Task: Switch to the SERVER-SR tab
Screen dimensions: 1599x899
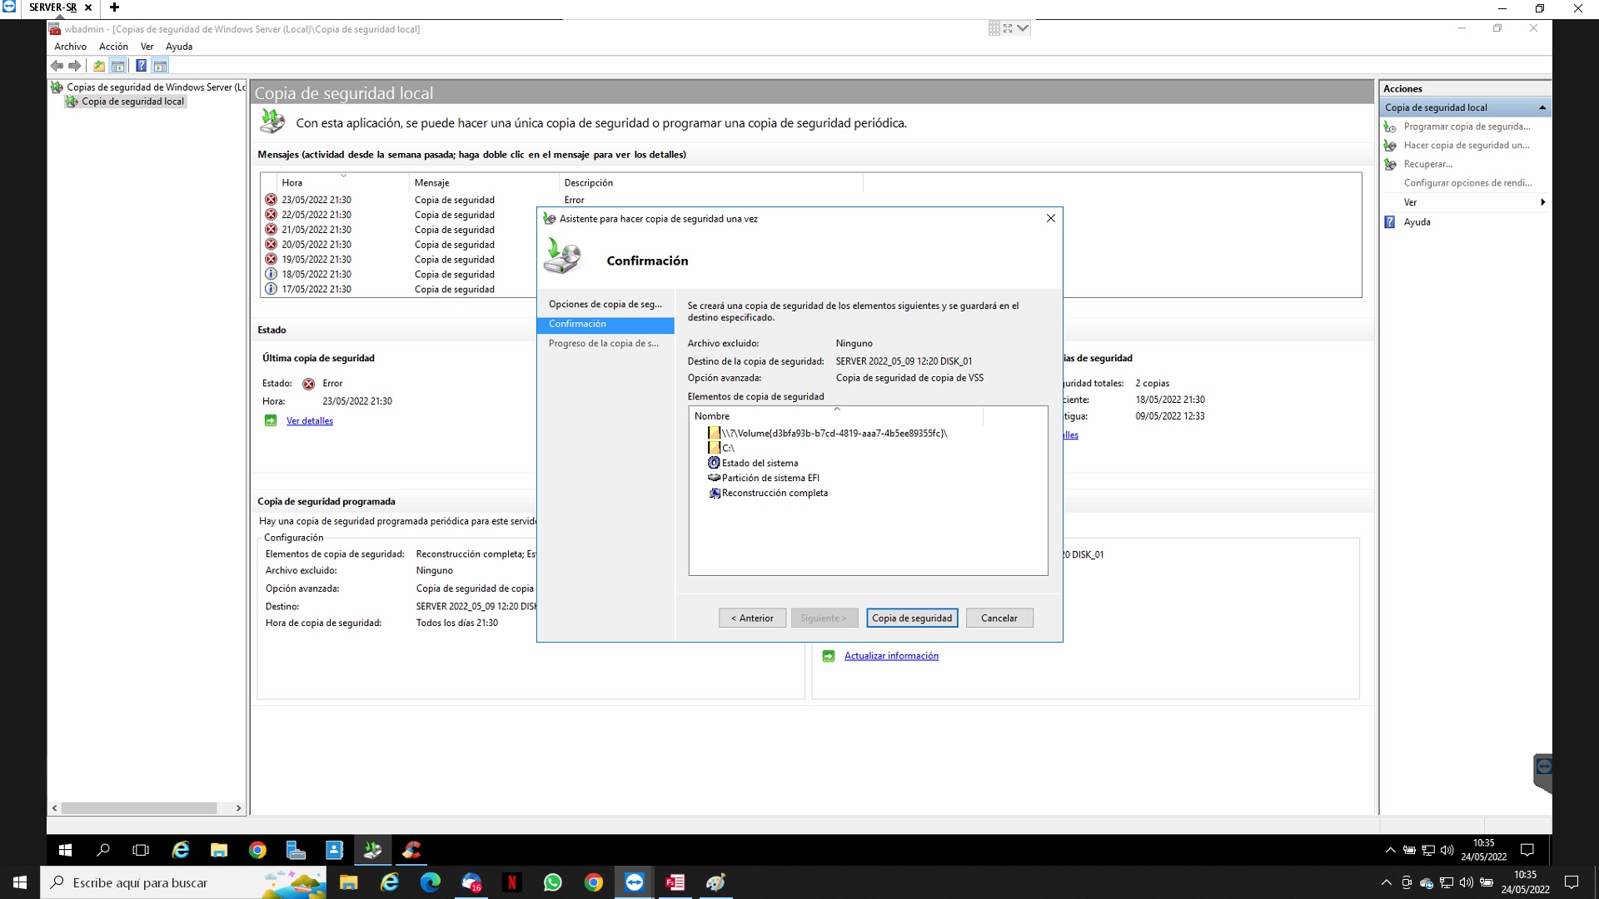Action: tap(52, 7)
